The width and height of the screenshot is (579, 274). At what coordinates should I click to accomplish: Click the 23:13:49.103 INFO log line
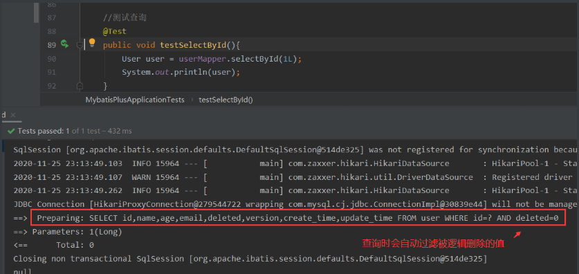coord(295,163)
